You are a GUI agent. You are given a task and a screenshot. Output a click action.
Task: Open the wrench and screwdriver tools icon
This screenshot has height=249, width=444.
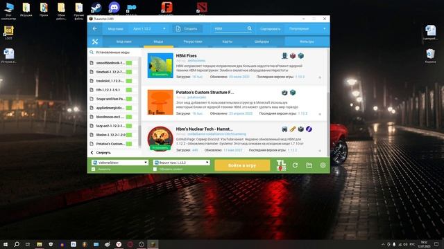[95, 41]
